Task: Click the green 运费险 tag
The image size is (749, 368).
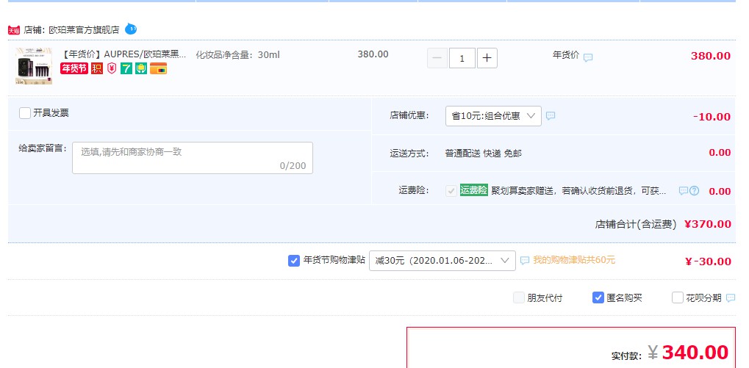Action: (x=474, y=190)
